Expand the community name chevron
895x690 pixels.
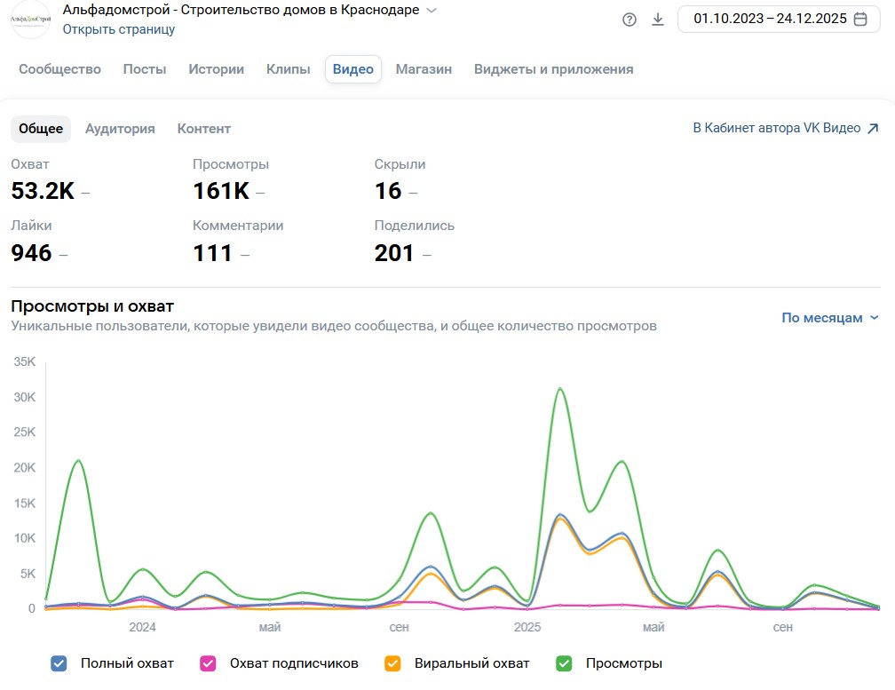(432, 11)
